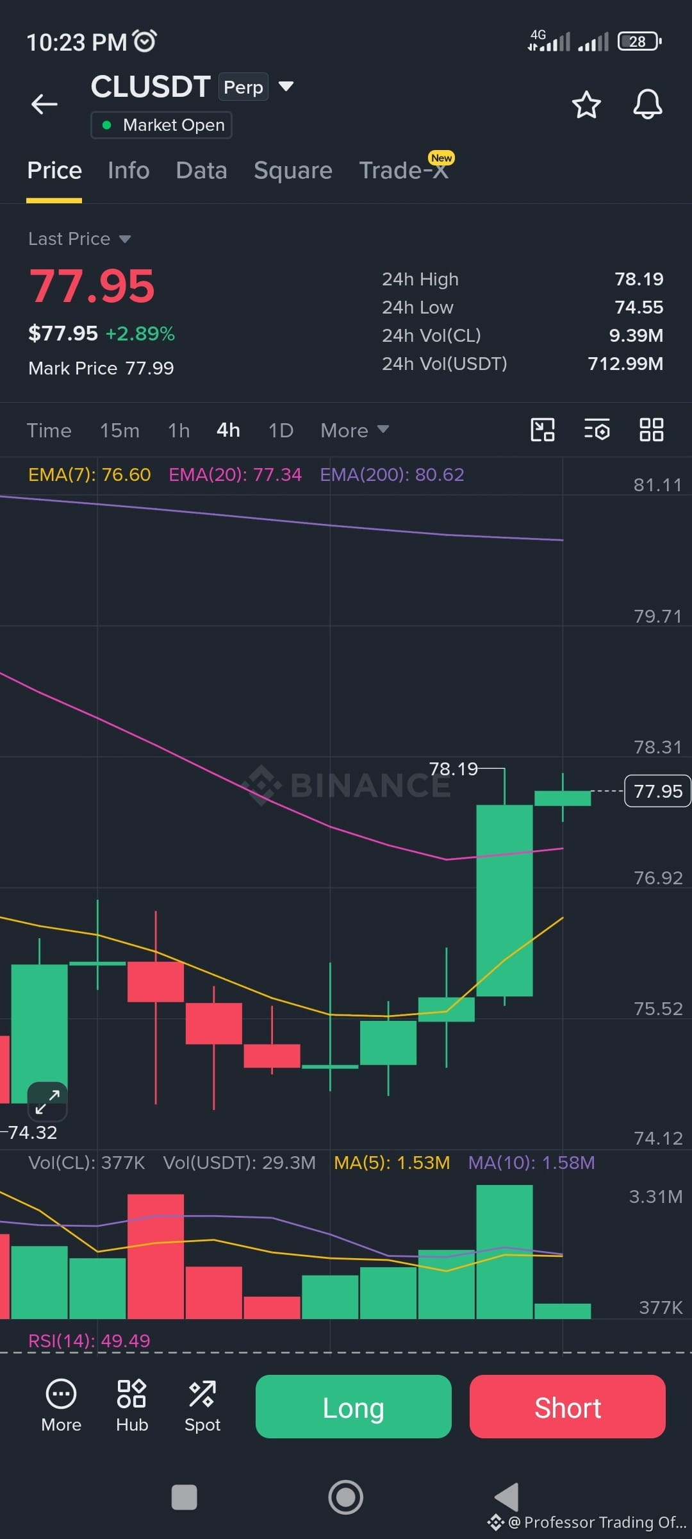Tap the green Long button

(x=354, y=1406)
